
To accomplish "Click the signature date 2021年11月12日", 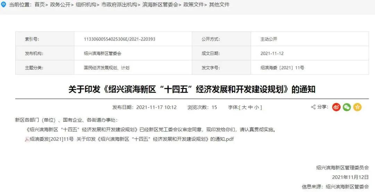I will pyautogui.click(x=351, y=177).
